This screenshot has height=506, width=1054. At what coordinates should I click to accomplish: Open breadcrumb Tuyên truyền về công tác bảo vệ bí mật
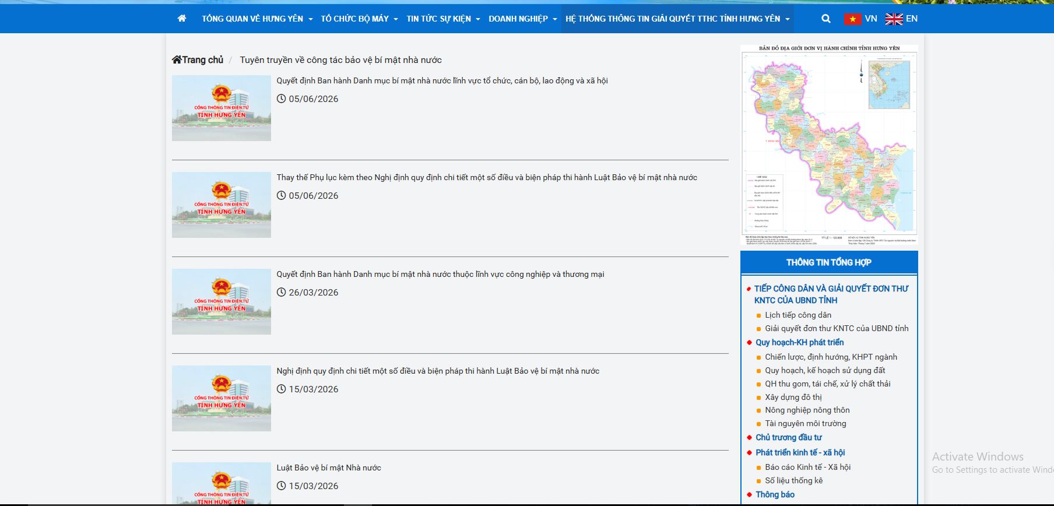click(x=340, y=60)
